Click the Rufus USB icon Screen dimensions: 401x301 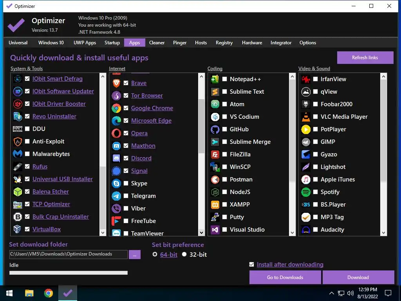click(x=18, y=167)
